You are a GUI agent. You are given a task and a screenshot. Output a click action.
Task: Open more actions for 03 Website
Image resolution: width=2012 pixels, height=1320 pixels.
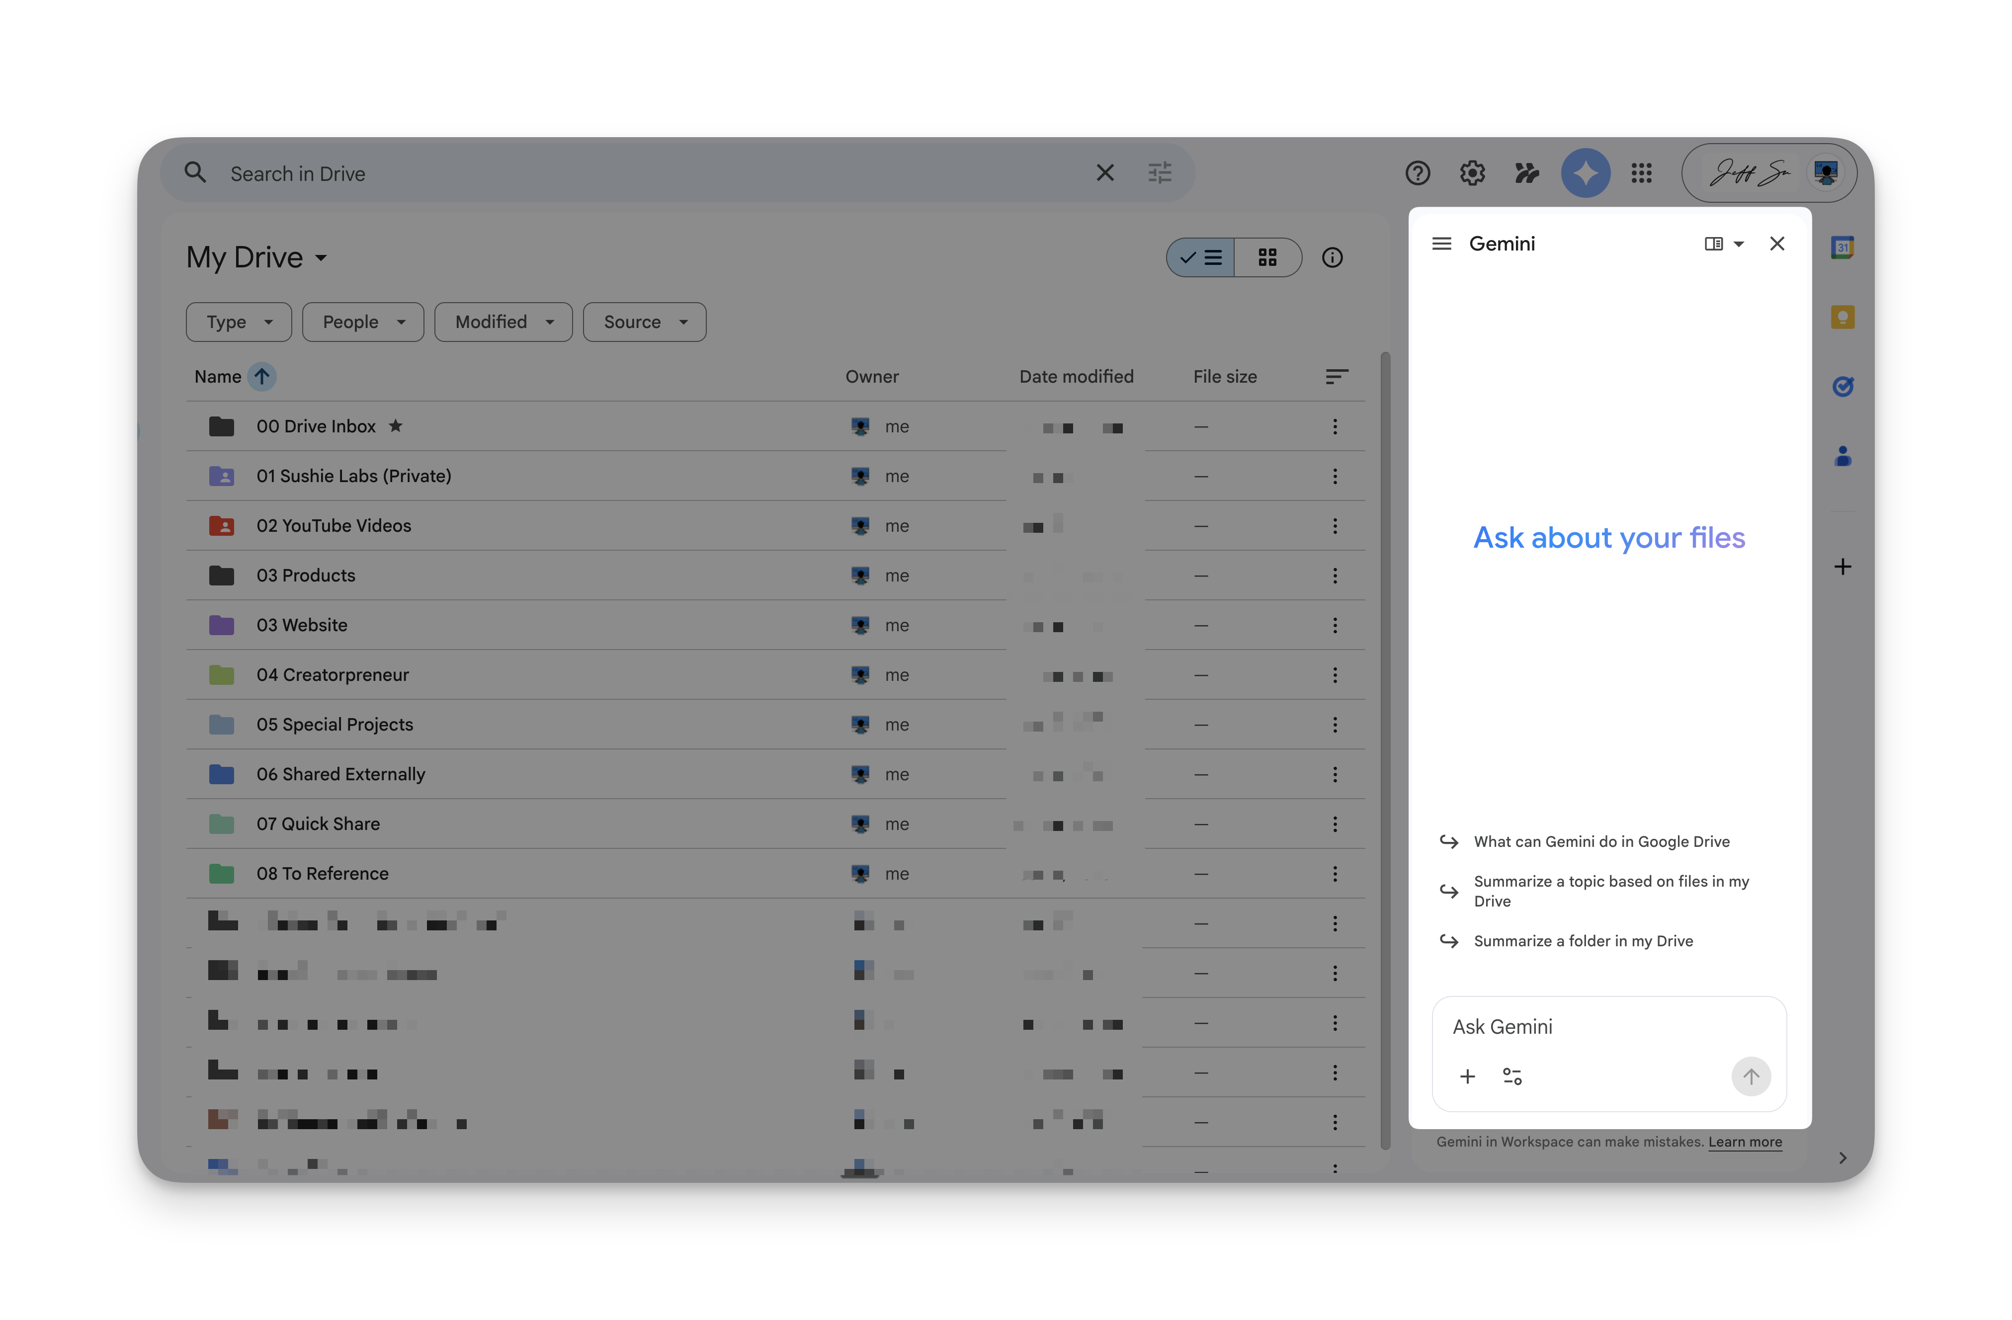1335,625
